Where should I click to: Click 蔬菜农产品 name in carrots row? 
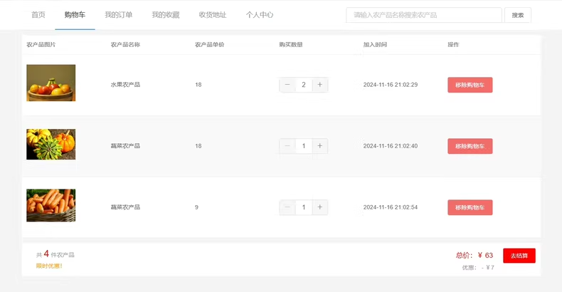(x=125, y=207)
